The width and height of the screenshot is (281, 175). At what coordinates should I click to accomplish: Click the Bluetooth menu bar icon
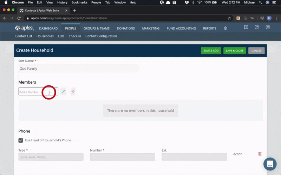tap(193, 2)
